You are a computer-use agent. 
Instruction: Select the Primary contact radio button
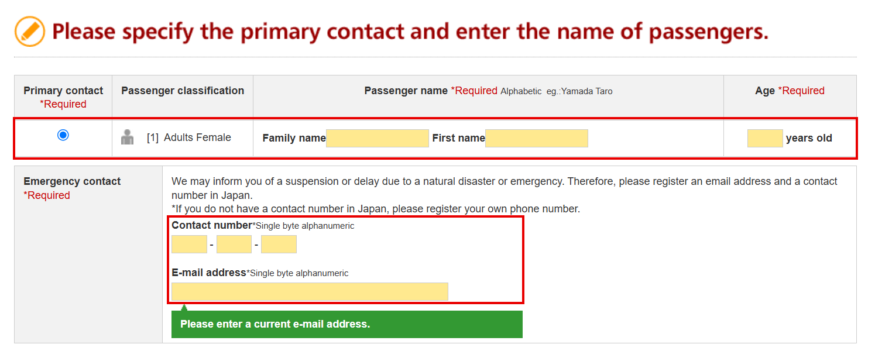(63, 135)
